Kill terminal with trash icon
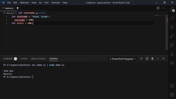 [x=152, y=59]
